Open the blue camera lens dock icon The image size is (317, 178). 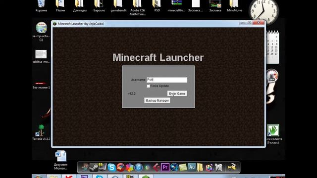pos(174,168)
